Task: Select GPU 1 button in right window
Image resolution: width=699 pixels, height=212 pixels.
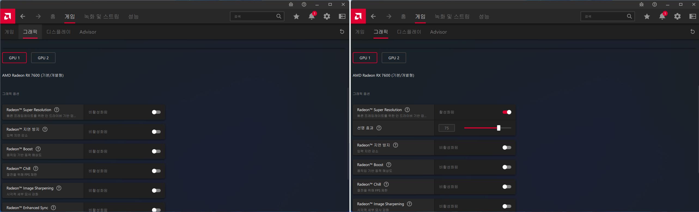Action: coord(365,58)
